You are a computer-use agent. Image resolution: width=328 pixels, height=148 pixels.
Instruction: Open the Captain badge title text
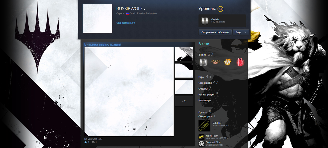point(215,19)
